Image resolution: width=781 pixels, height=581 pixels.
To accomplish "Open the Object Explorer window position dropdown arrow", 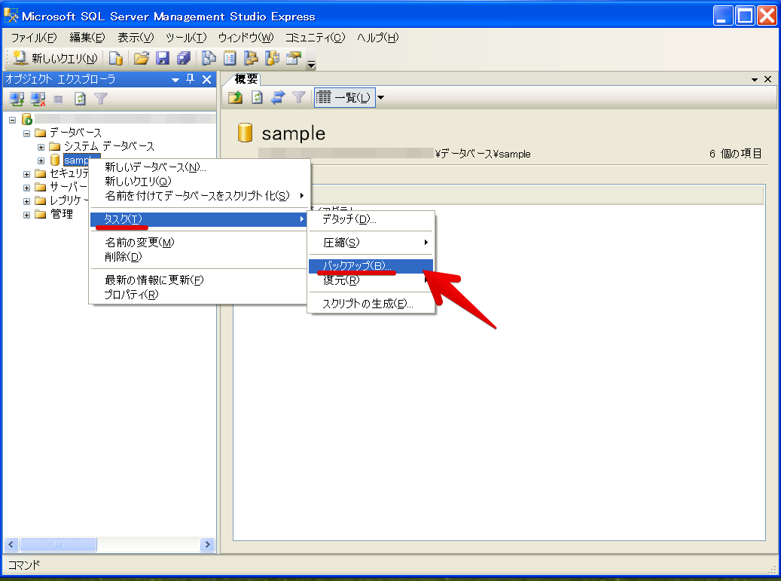I will click(175, 80).
